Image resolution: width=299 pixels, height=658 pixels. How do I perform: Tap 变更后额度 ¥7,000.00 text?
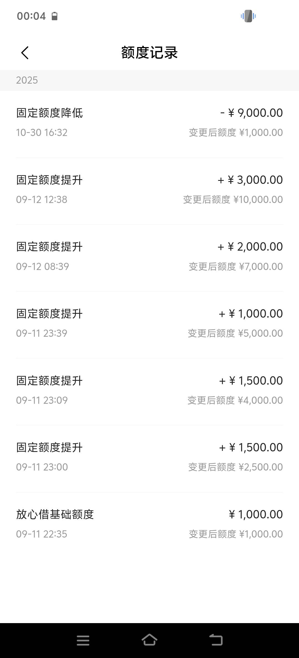[x=236, y=267]
